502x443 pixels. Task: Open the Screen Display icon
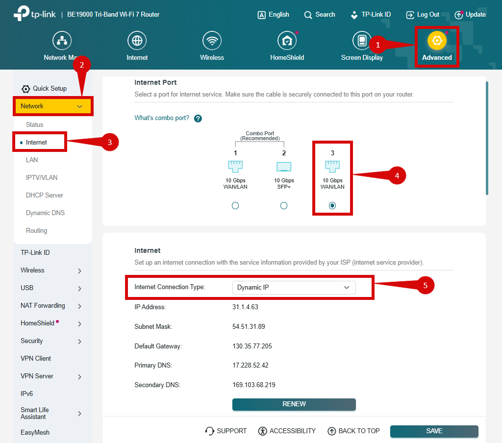click(362, 41)
